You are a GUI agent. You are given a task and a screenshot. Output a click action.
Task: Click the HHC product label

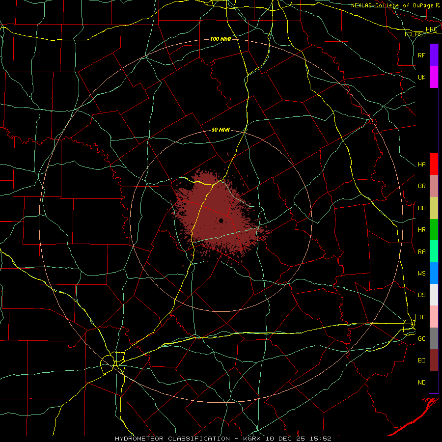pyautogui.click(x=431, y=29)
